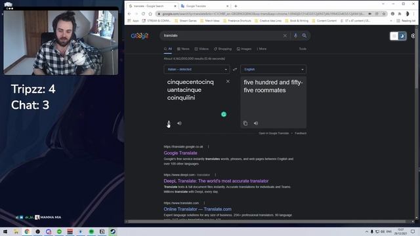Open the Chrome three-dot menu
This screenshot has width=420, height=236.
click(x=414, y=14)
